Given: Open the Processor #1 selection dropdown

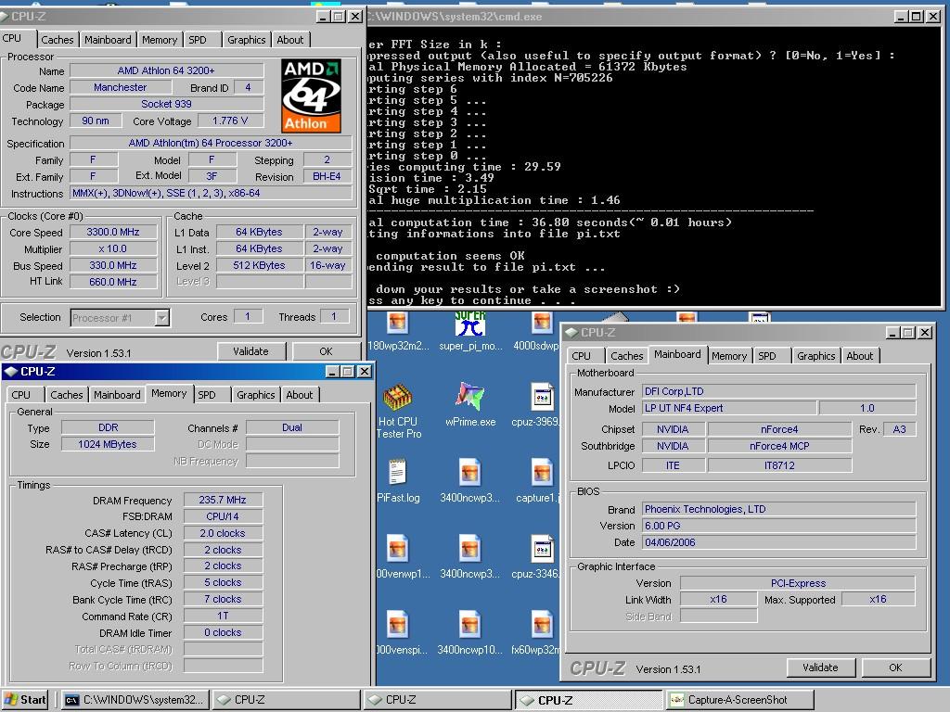Looking at the screenshot, I should tap(161, 317).
